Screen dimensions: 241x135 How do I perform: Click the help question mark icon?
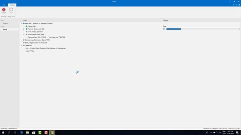(239, 5)
